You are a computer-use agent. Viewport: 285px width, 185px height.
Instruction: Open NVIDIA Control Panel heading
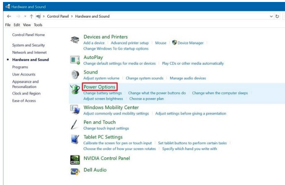(107, 159)
